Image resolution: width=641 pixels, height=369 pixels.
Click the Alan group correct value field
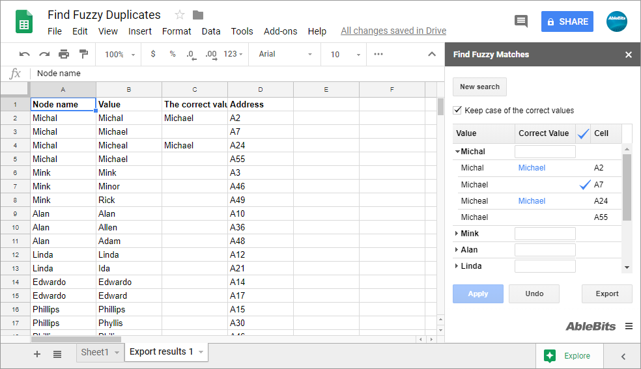pos(545,250)
